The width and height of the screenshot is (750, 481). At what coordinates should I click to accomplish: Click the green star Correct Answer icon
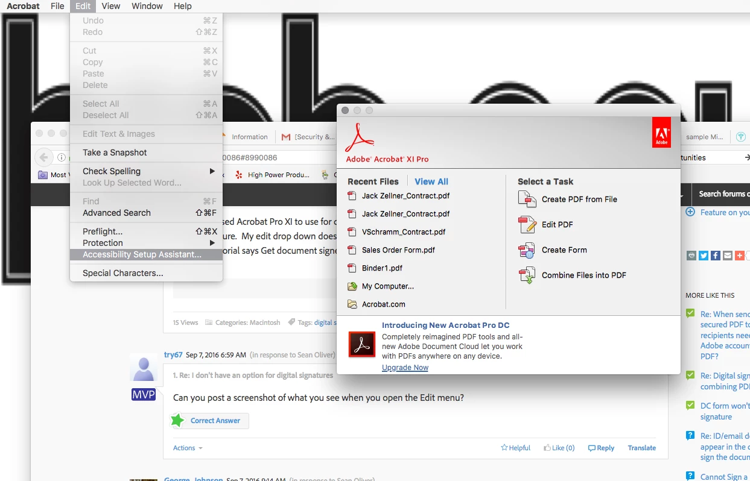pos(177,420)
